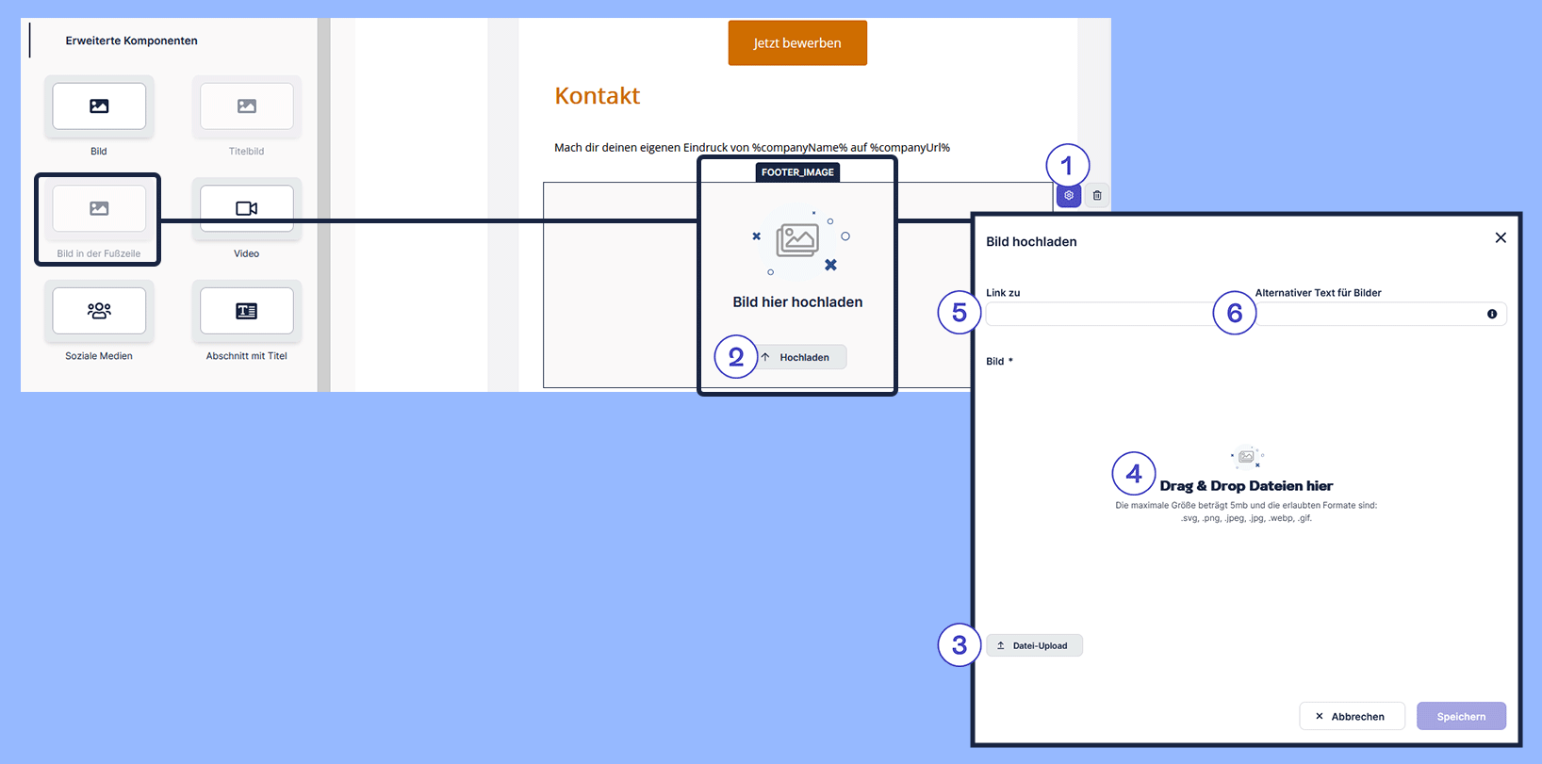The width and height of the screenshot is (1542, 764).
Task: Click the Jetzt bewerben button
Action: click(797, 43)
